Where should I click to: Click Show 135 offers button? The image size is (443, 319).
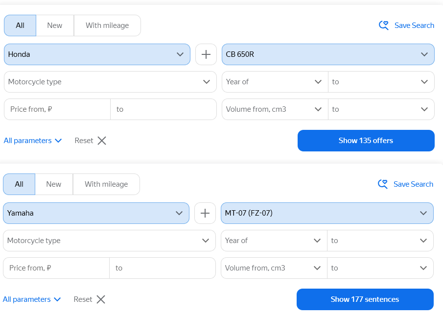(366, 141)
